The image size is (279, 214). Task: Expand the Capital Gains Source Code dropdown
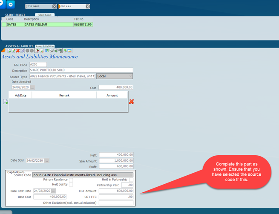[131, 175]
